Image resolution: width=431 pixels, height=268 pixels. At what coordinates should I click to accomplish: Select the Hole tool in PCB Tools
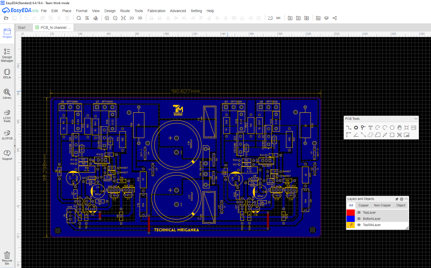407,128
